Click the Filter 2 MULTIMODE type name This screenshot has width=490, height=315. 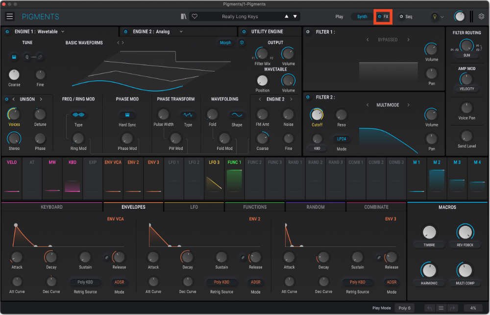tap(388, 105)
